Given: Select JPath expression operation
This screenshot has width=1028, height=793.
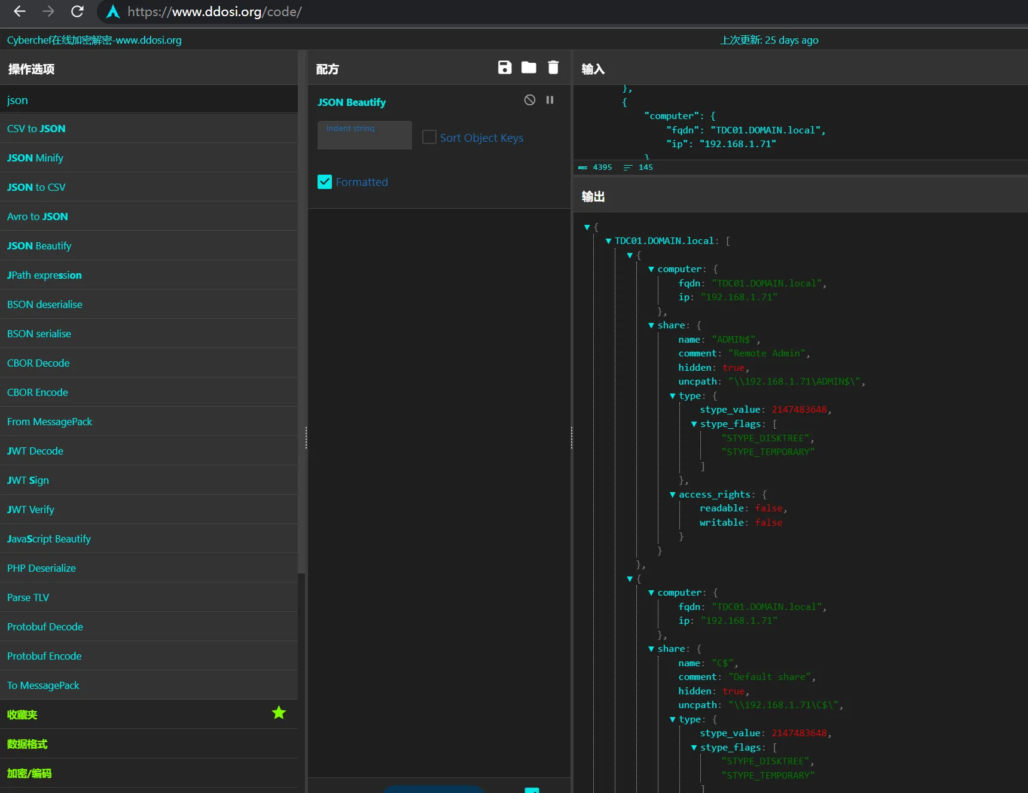Looking at the screenshot, I should pyautogui.click(x=149, y=275).
